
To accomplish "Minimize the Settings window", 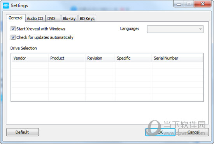I will 179,4.
